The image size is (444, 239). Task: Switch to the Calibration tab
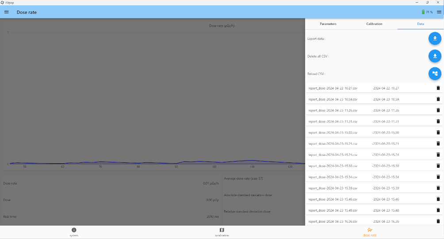(374, 24)
